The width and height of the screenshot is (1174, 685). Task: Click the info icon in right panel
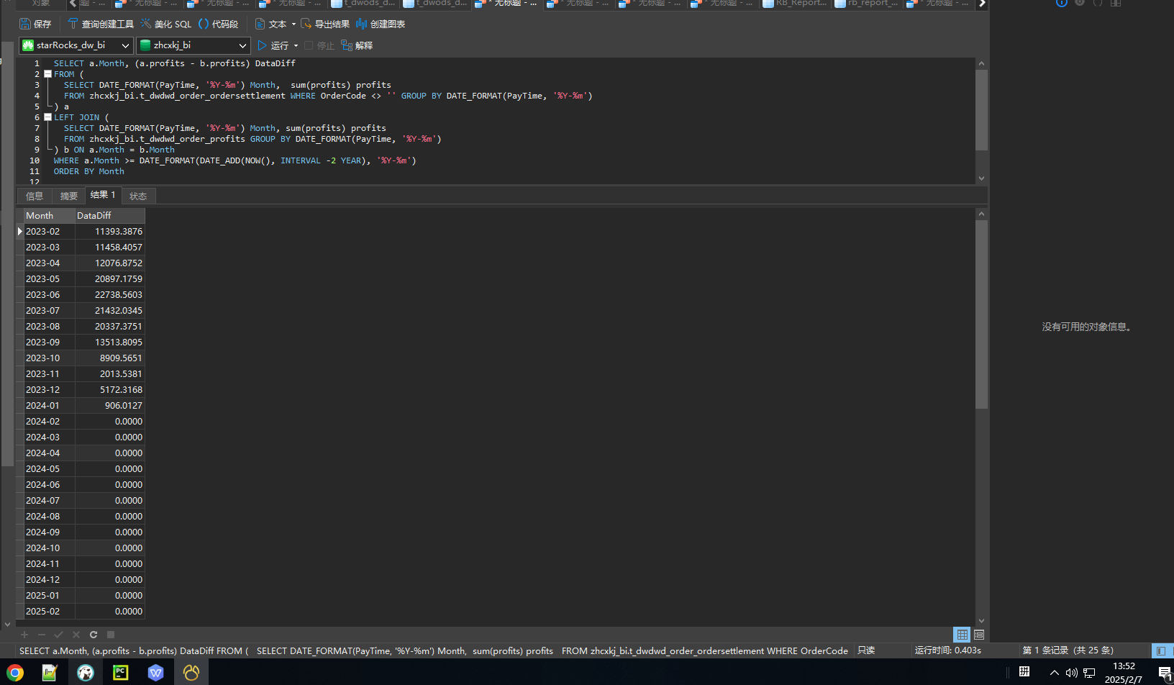1061,2
